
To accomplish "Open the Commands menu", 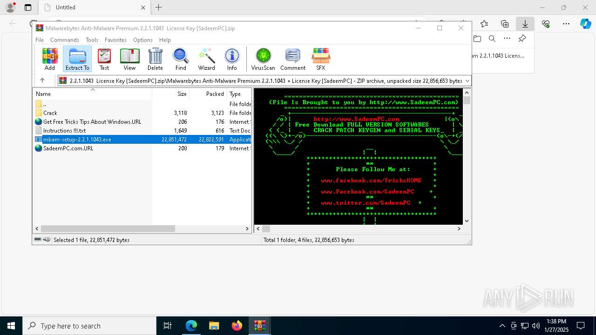I will click(65, 40).
